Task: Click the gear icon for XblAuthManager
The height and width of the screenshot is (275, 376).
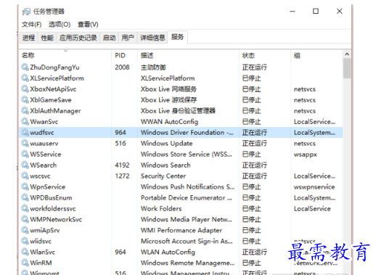Action: 25,110
